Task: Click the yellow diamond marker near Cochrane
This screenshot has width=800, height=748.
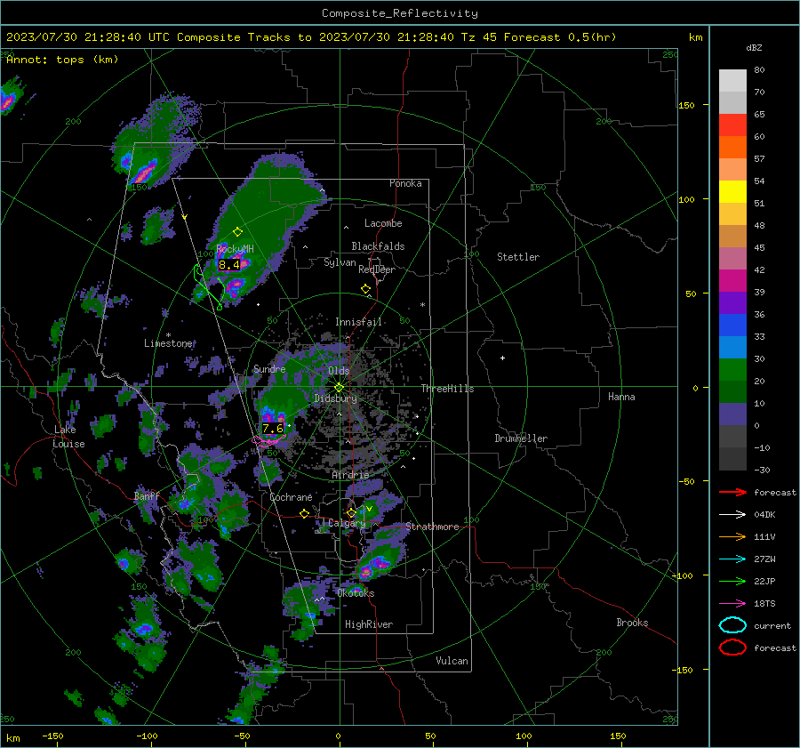Action: (x=305, y=514)
